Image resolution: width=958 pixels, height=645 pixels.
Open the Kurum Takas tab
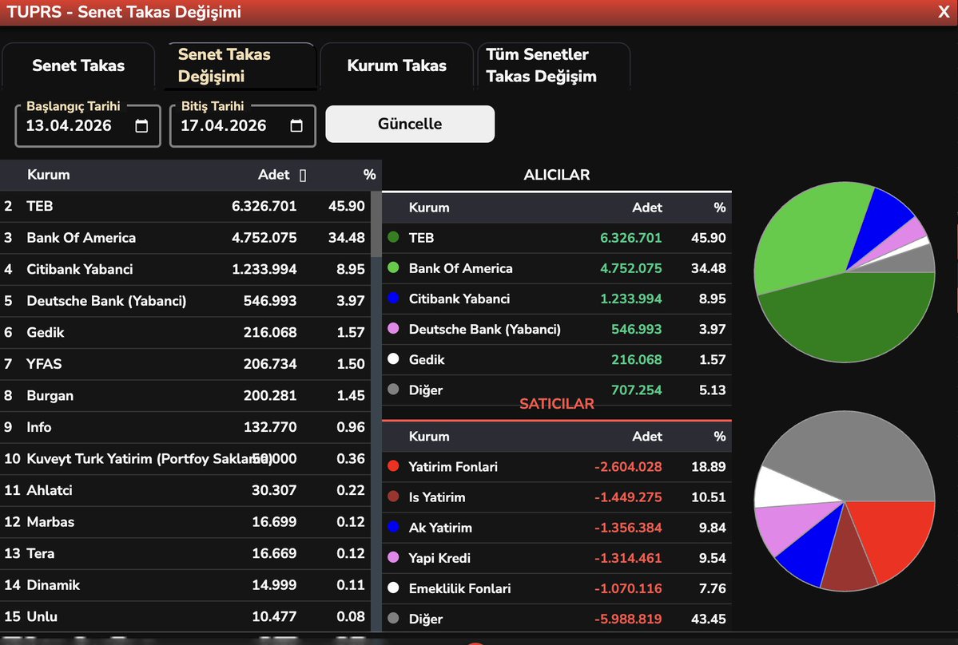[x=396, y=66]
